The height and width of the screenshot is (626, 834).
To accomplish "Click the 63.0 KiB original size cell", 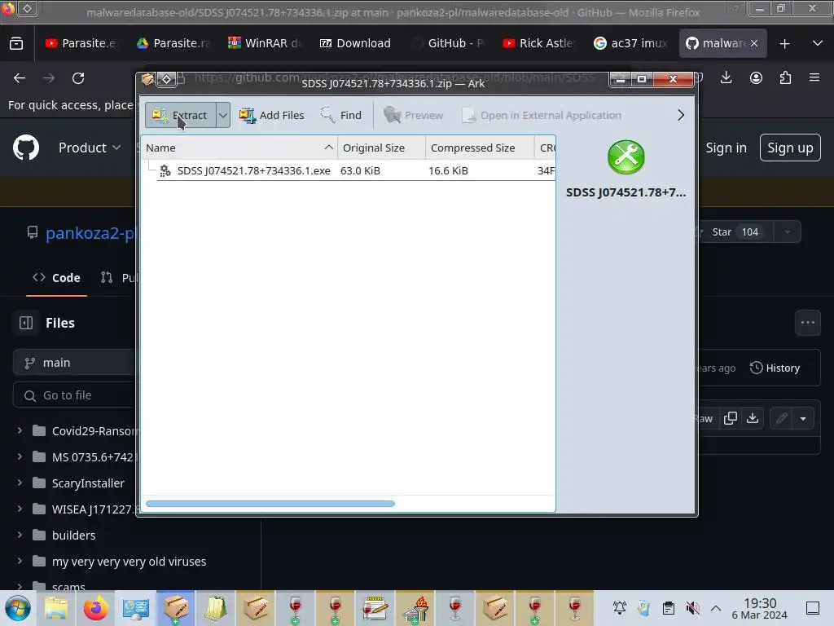I will pyautogui.click(x=360, y=171).
